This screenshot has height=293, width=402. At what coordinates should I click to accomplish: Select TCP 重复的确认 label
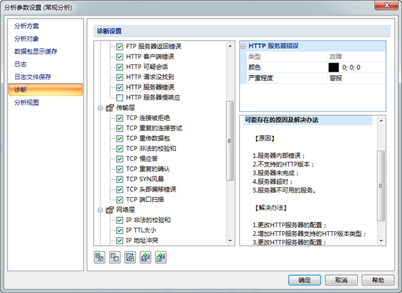[x=148, y=169]
